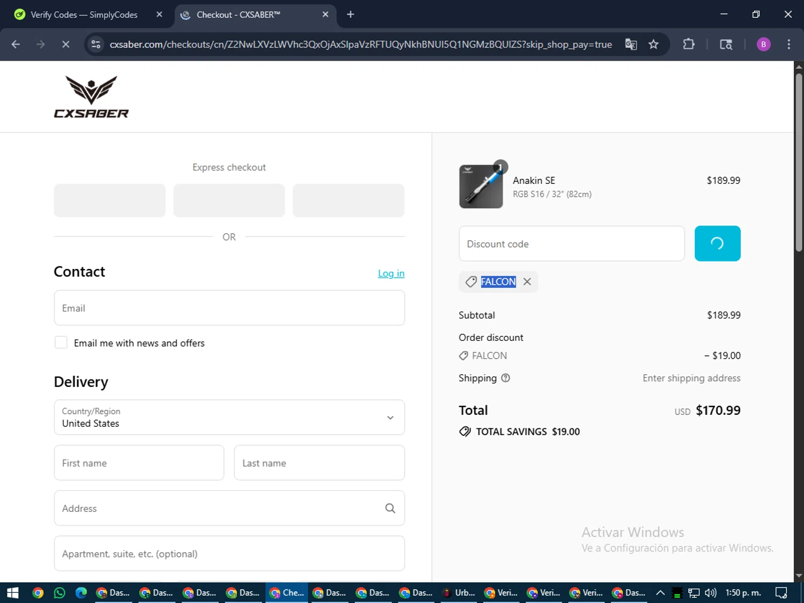
Task: Open Windows Start menu
Action: 13,592
